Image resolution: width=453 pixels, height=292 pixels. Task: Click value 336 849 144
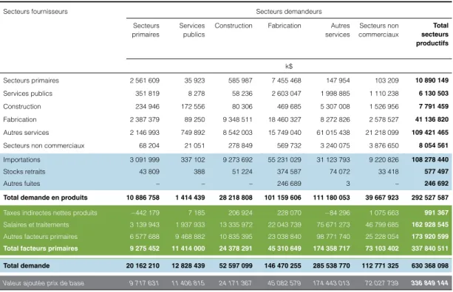pyautogui.click(x=430, y=283)
